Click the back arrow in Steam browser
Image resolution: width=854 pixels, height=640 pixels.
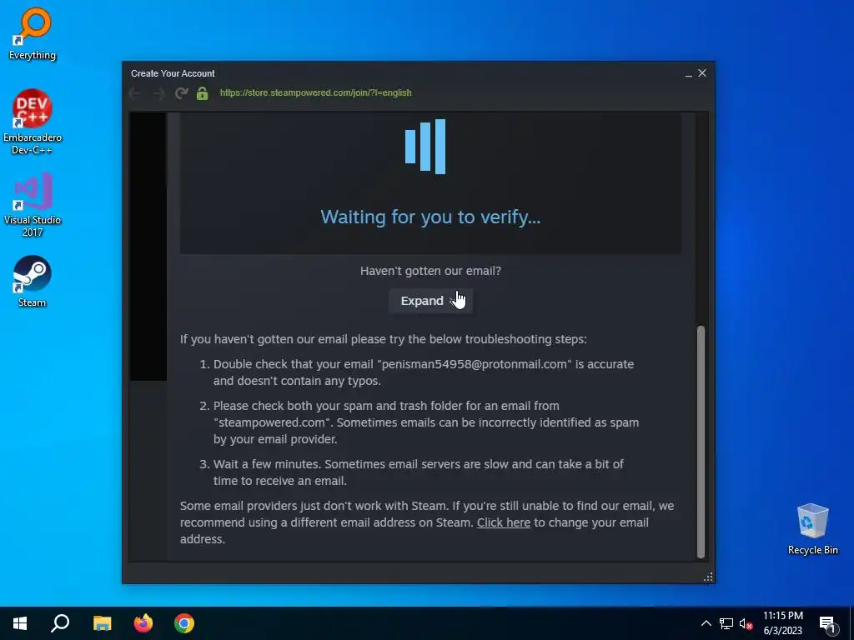[135, 93]
